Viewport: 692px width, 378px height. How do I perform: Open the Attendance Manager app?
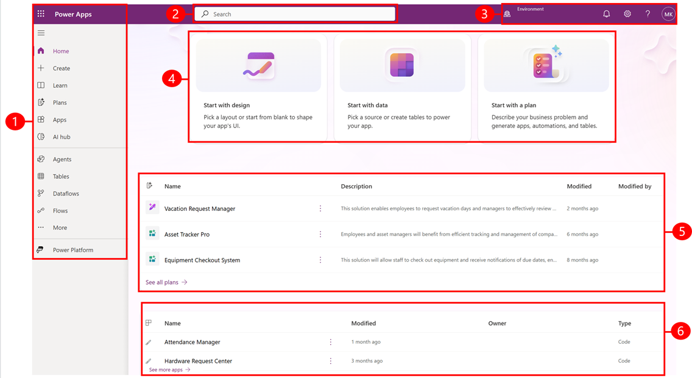192,342
